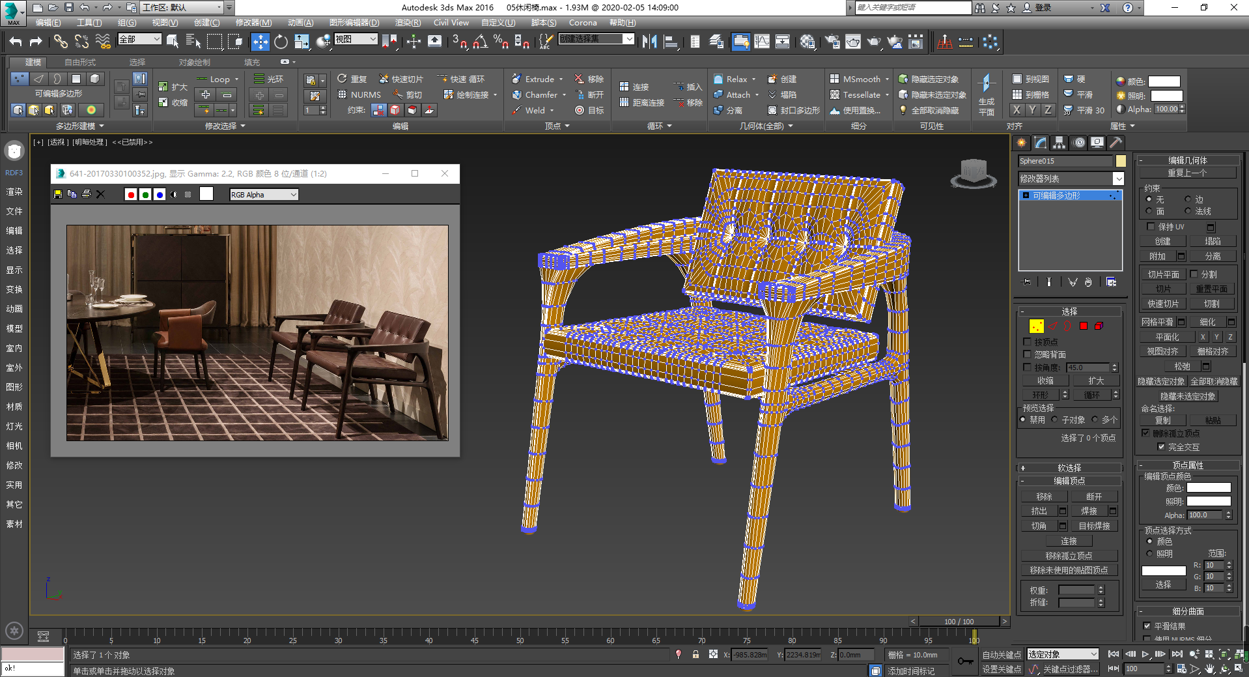This screenshot has width=1249, height=677.
Task: Switch to the 自由形式 ribbon tab
Action: click(80, 63)
